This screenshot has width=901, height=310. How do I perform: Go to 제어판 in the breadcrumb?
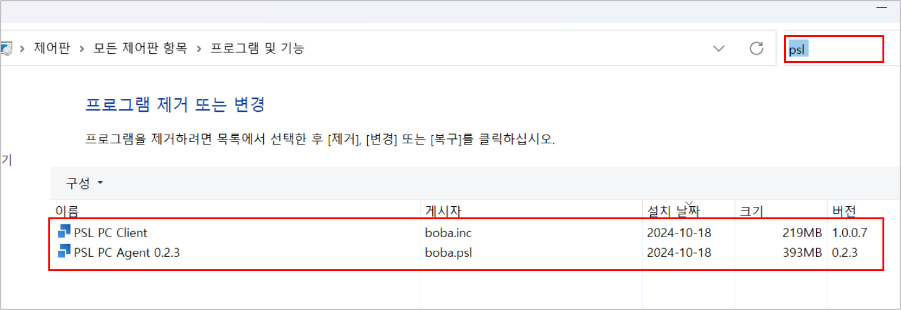pyautogui.click(x=52, y=48)
